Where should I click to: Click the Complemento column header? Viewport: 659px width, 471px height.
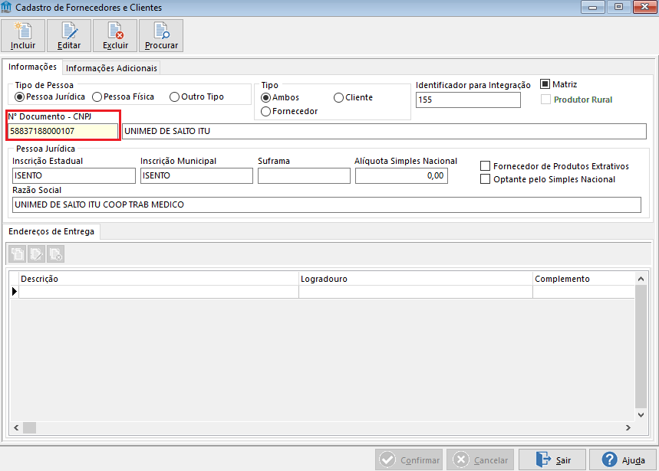pos(583,279)
